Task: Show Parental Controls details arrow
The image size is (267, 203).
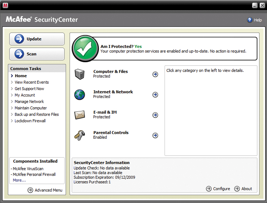Action: [x=155, y=135]
